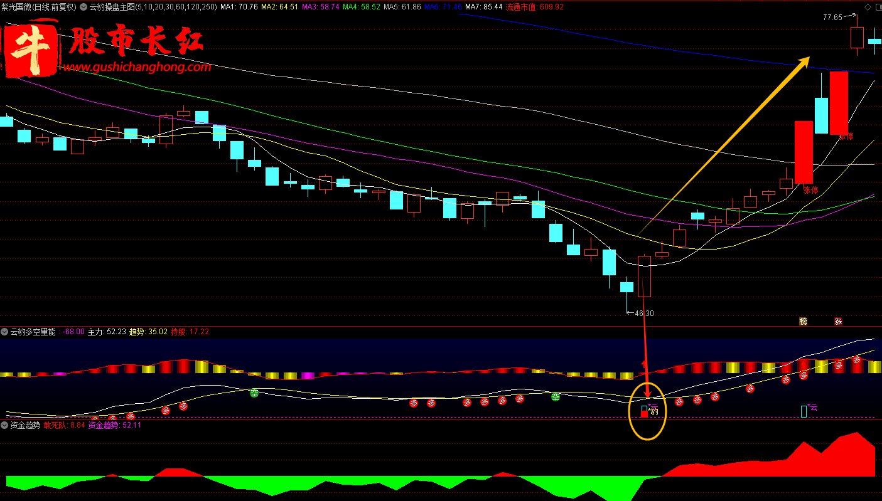This screenshot has width=882, height=501.
Task: Click the 流通市值: 609.92 readout
Action: [535, 7]
